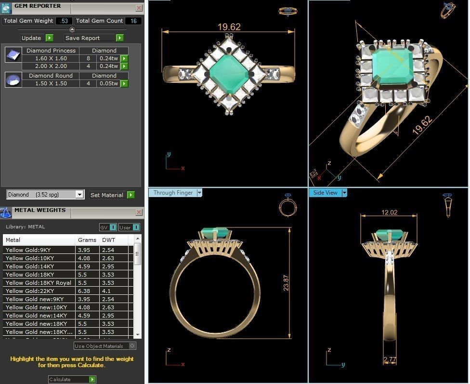The image size is (470, 384).
Task: Click the 19.62 dimension in top view
Action: click(x=229, y=27)
